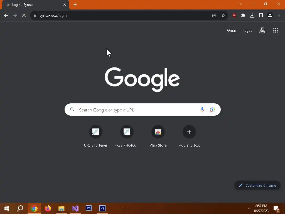285x214 pixels.
Task: Open a new tab
Action: 75,5
